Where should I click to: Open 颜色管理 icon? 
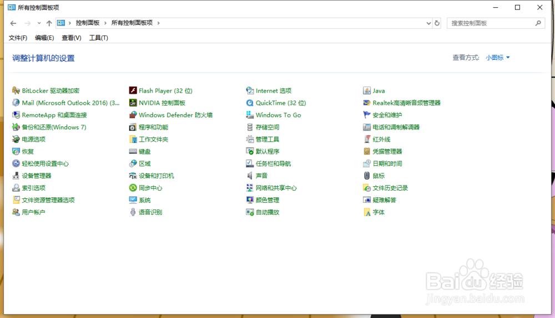point(250,200)
